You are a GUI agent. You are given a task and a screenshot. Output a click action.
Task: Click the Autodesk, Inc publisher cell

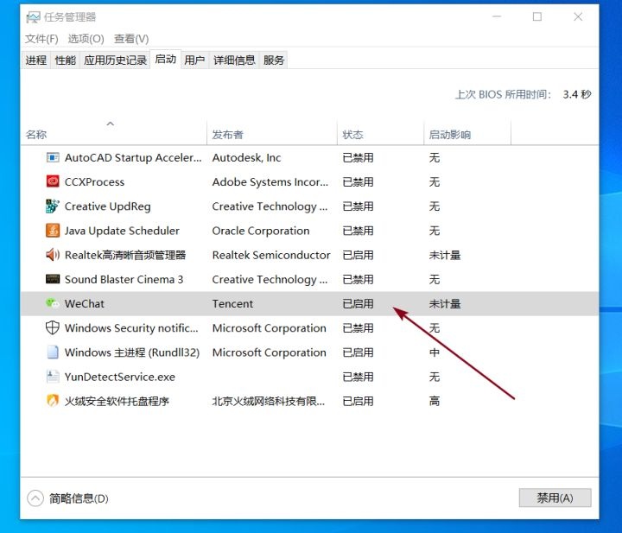point(247,158)
